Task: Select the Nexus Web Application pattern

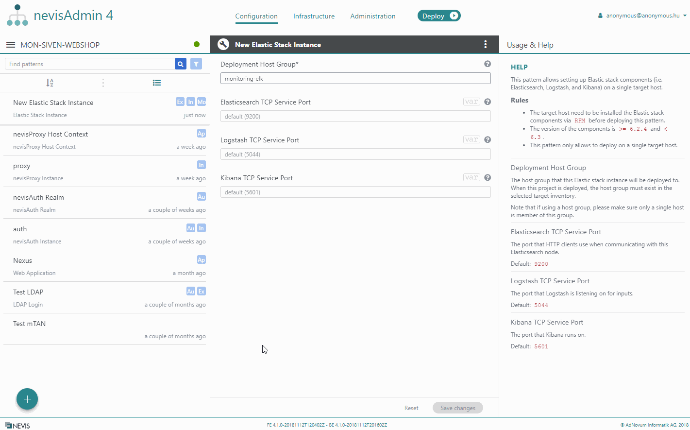Action: tap(104, 266)
